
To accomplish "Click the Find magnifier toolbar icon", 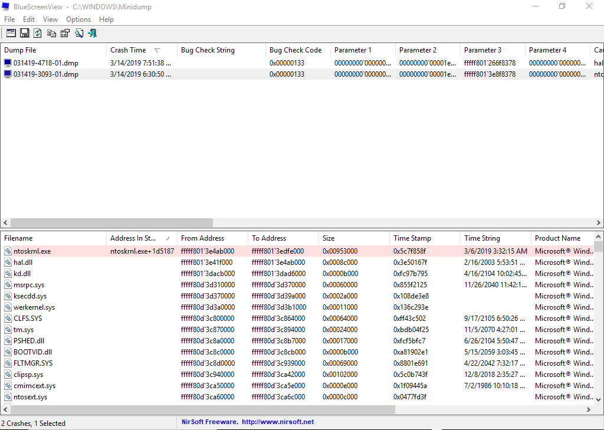I will pyautogui.click(x=79, y=33).
